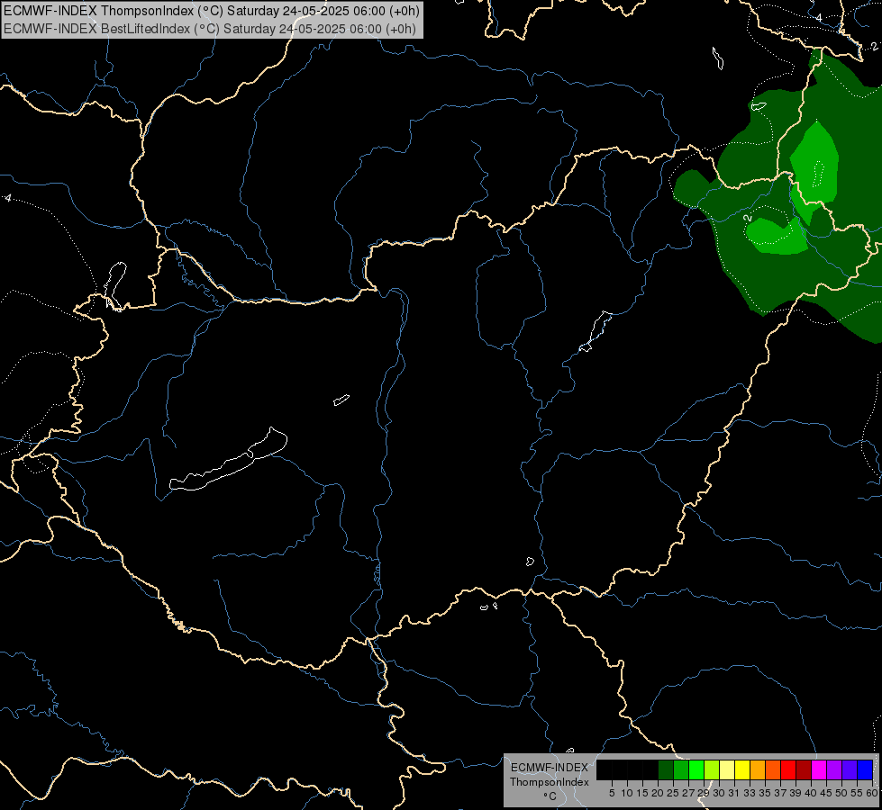Pick the pure yellow 31–33 legend swatch
Viewport: 882px width, 810px height.
[742, 769]
